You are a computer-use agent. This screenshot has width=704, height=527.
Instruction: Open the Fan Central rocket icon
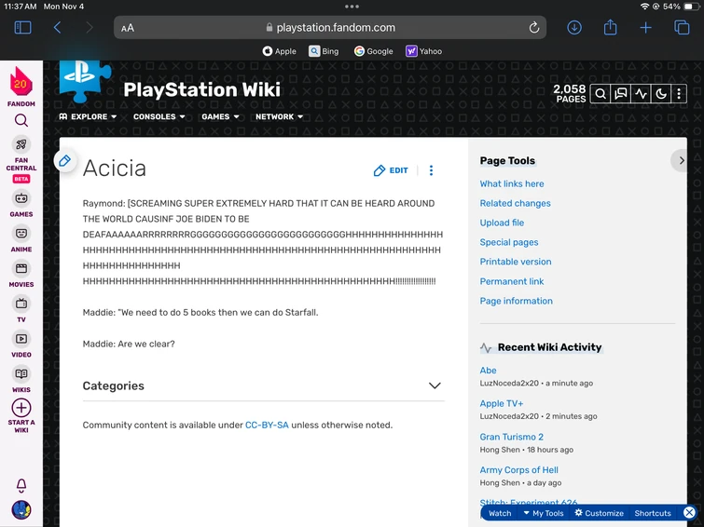pos(21,144)
